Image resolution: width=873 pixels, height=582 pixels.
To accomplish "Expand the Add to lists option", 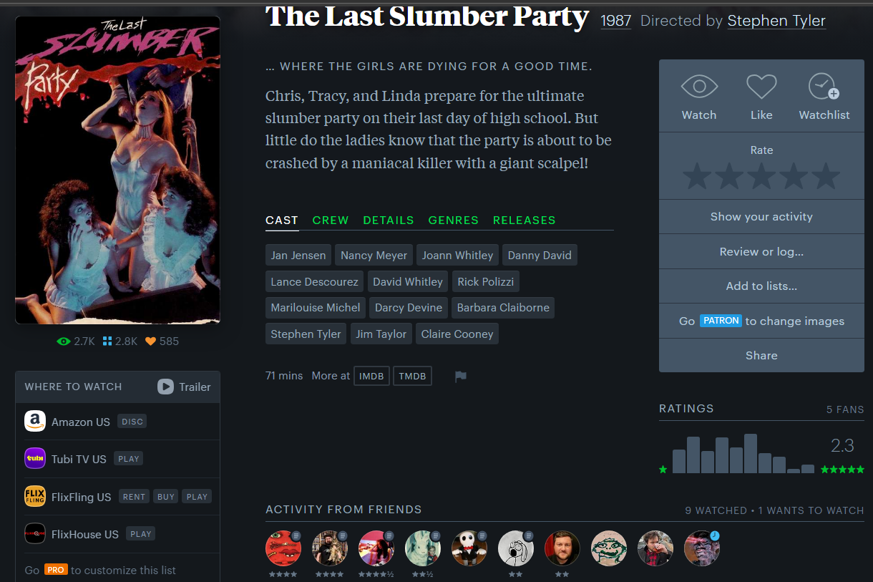I will (761, 286).
